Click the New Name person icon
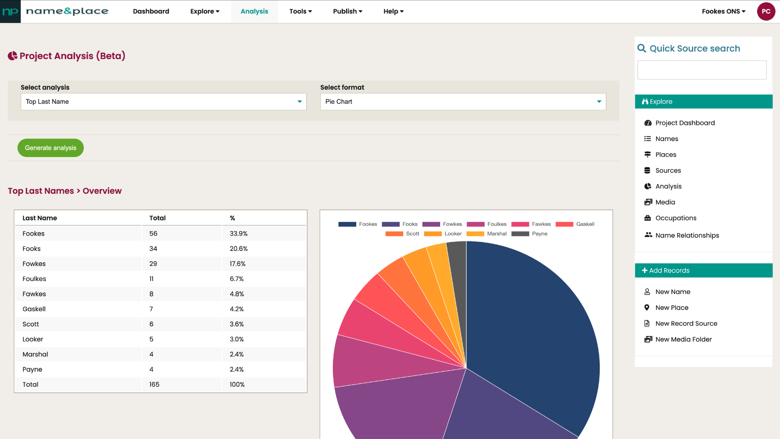This screenshot has height=439, width=780. tap(647, 292)
